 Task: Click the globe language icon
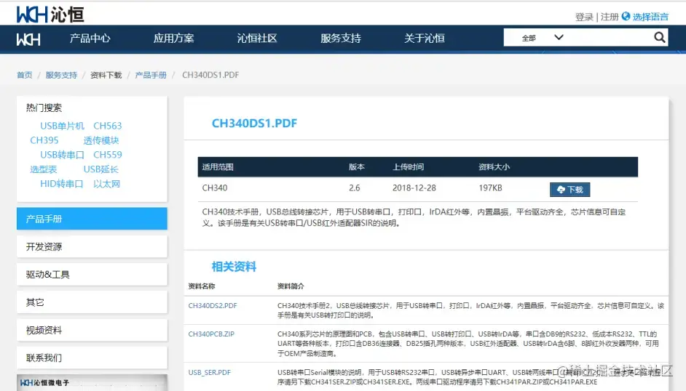[626, 16]
